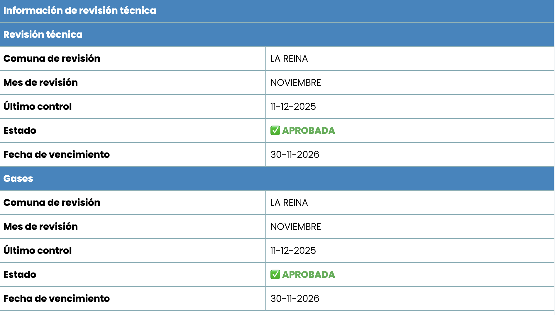Select expiry date 30-11-2026 under Gases
The image size is (555, 315).
click(x=295, y=299)
